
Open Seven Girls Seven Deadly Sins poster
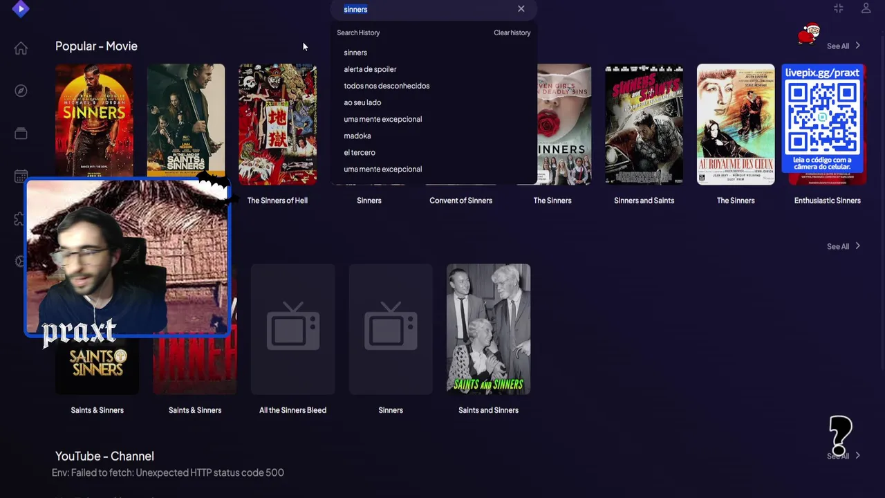point(564,124)
